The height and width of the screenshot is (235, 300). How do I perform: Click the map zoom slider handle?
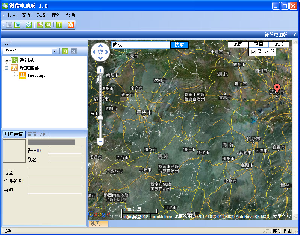pyautogui.click(x=100, y=118)
